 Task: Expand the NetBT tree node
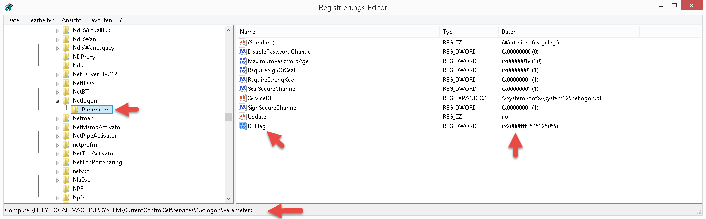point(57,92)
